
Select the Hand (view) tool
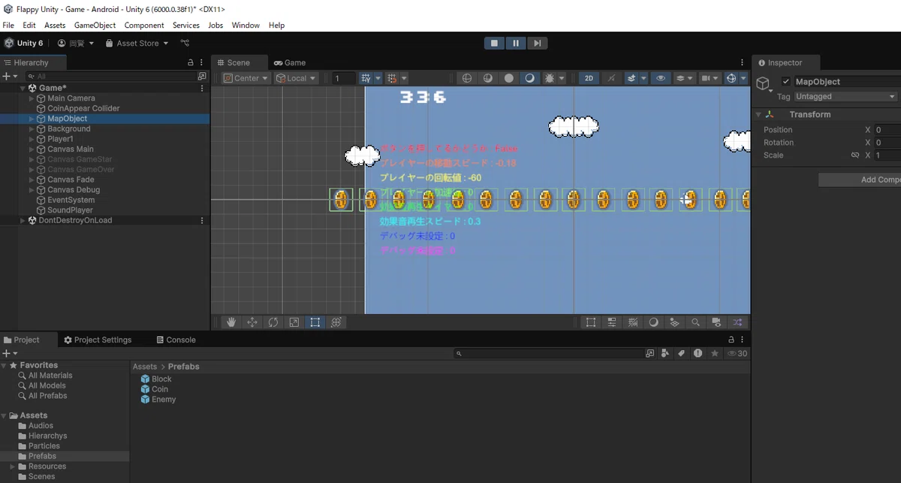point(231,322)
